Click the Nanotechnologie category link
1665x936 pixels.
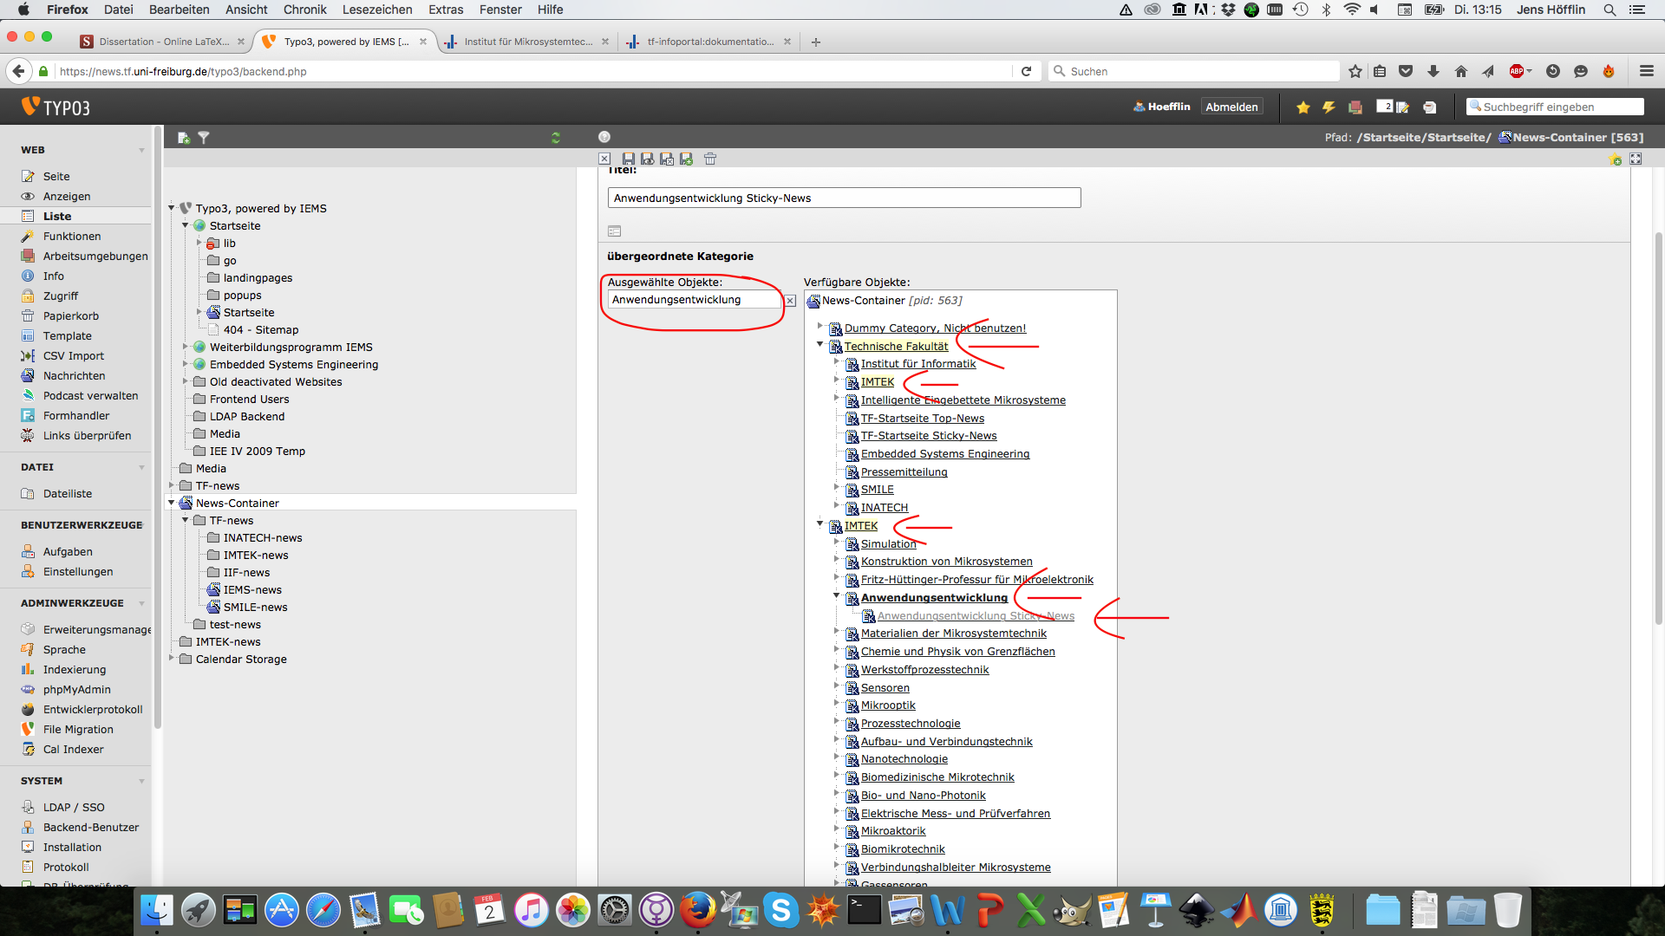point(904,759)
